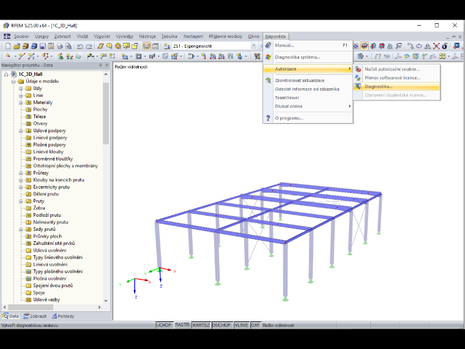465x349 pixels.
Task: Open the four yellow windows arrangement icon
Action: tap(442, 56)
